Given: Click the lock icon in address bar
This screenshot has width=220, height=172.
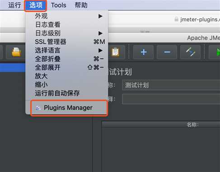Looking at the screenshot, I should (x=176, y=19).
